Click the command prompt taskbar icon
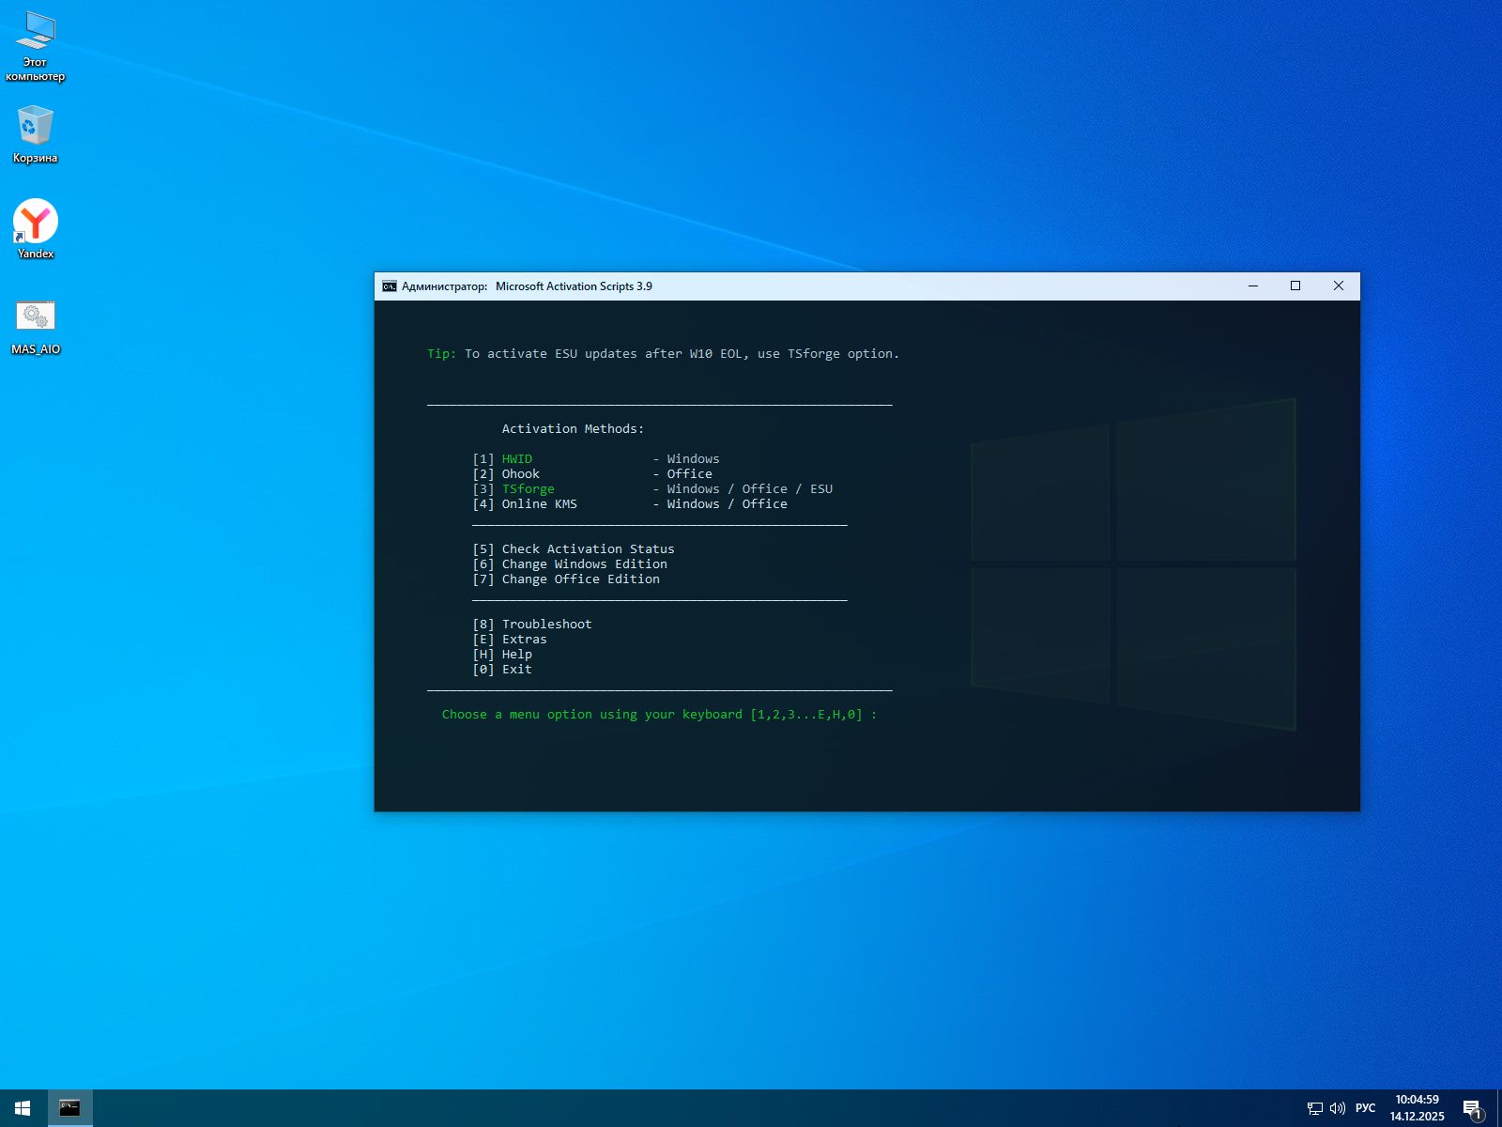This screenshot has height=1127, width=1502. 69,1108
